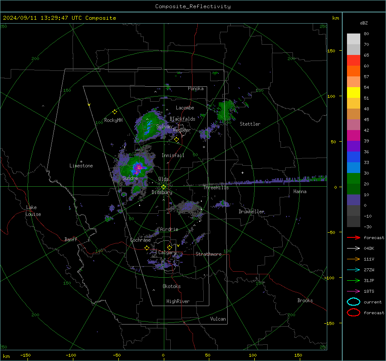Click the RockyMH label
The height and width of the screenshot is (361, 386).
tap(113, 120)
